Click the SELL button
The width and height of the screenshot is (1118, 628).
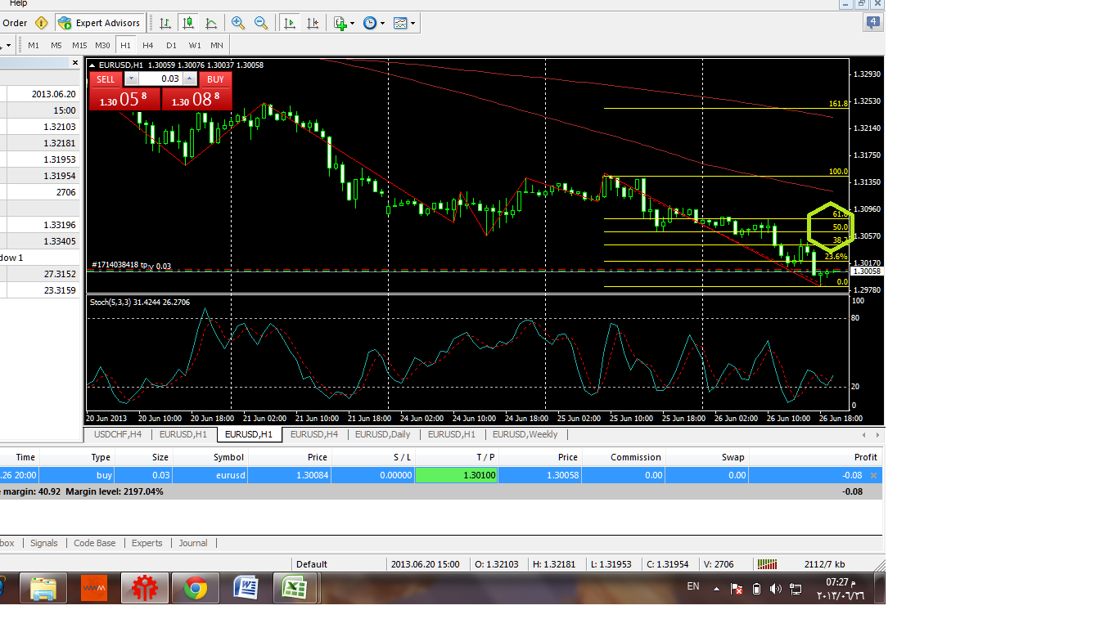(x=106, y=79)
